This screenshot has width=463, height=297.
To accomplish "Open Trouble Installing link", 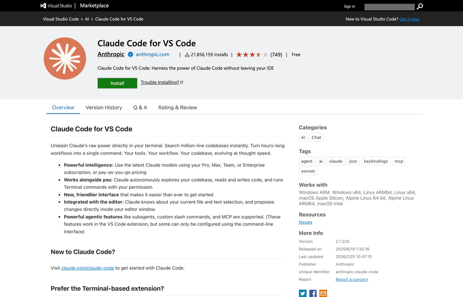I will coord(160,82).
